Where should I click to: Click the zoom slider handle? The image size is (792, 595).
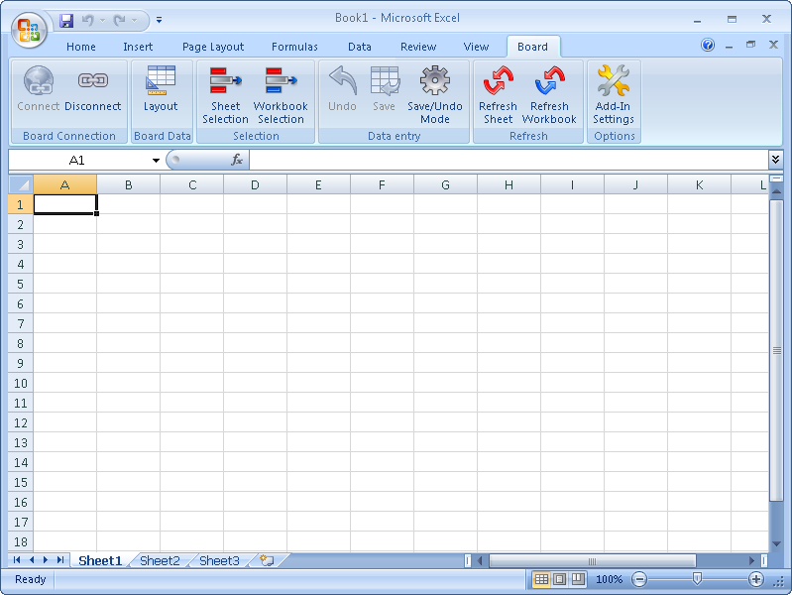click(x=698, y=579)
